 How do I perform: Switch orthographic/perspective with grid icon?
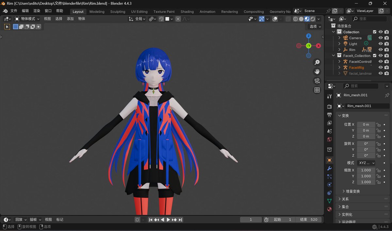[317, 90]
